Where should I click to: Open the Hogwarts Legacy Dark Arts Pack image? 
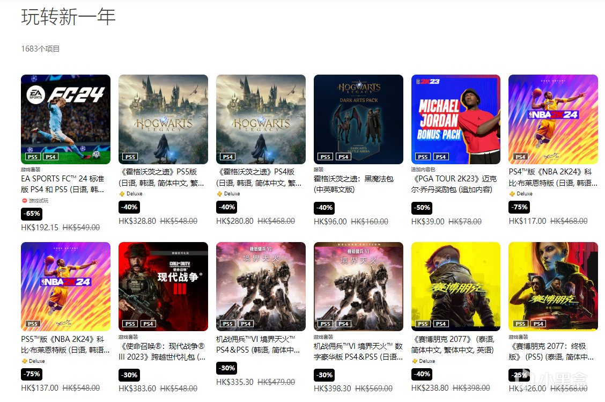click(358, 119)
